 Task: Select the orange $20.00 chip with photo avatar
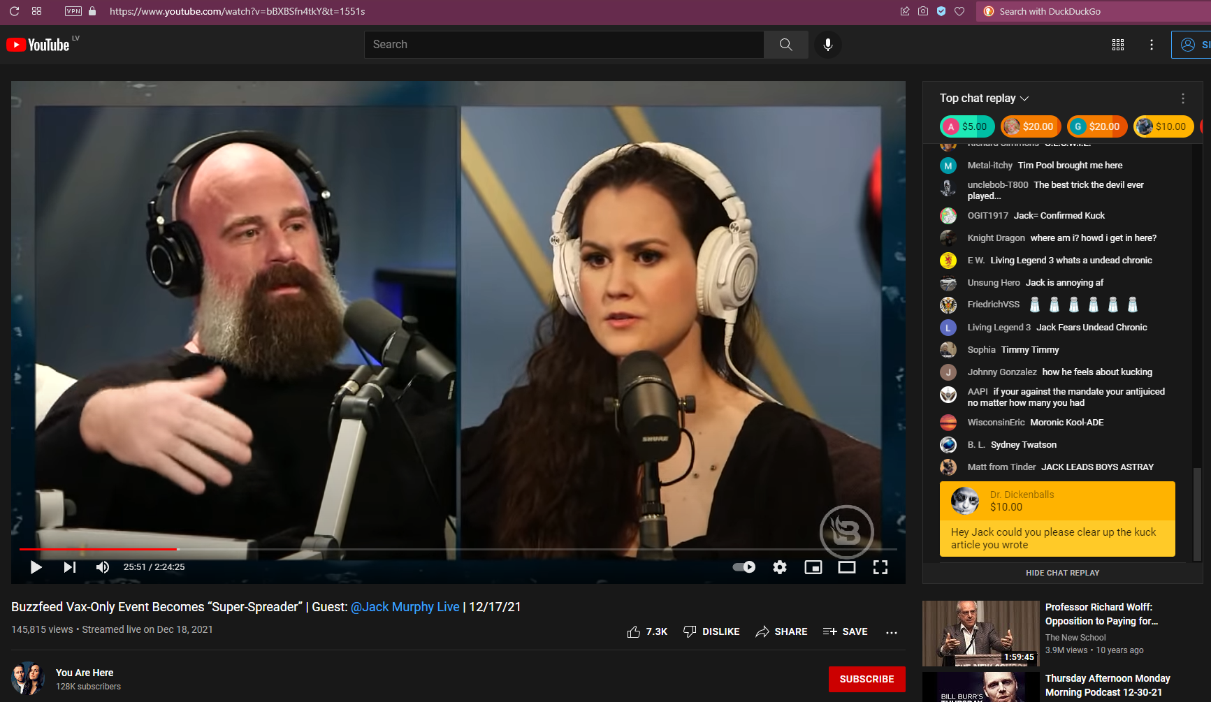1031,126
